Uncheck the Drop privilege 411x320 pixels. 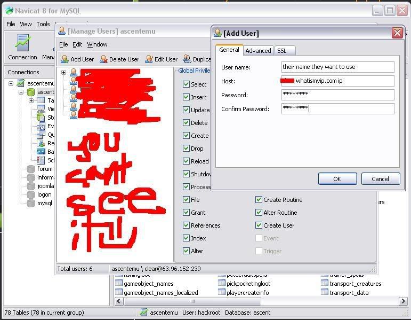[186, 149]
